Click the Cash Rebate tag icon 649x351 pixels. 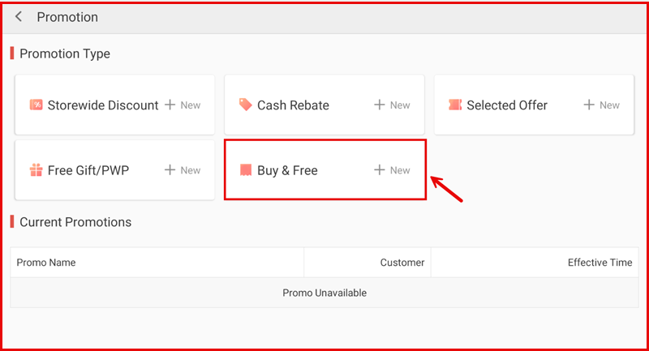tap(246, 105)
